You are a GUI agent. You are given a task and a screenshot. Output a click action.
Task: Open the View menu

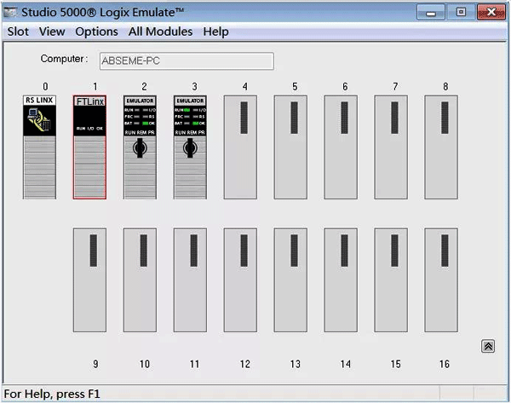pos(52,32)
